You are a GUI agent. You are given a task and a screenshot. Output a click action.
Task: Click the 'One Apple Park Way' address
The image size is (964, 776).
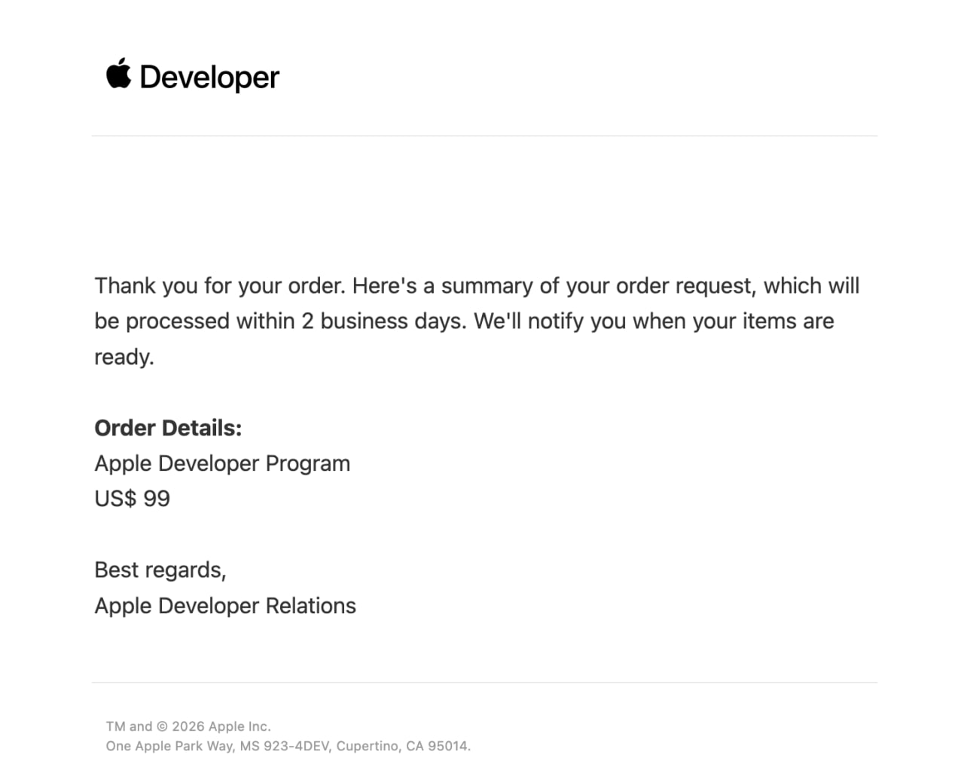(169, 746)
